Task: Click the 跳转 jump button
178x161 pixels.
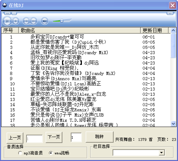Action: 100,137
